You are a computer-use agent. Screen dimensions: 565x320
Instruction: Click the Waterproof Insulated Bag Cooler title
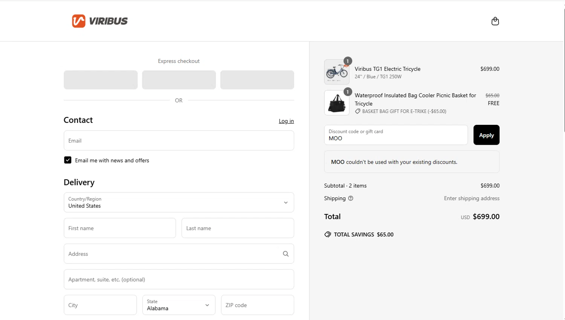coord(415,99)
